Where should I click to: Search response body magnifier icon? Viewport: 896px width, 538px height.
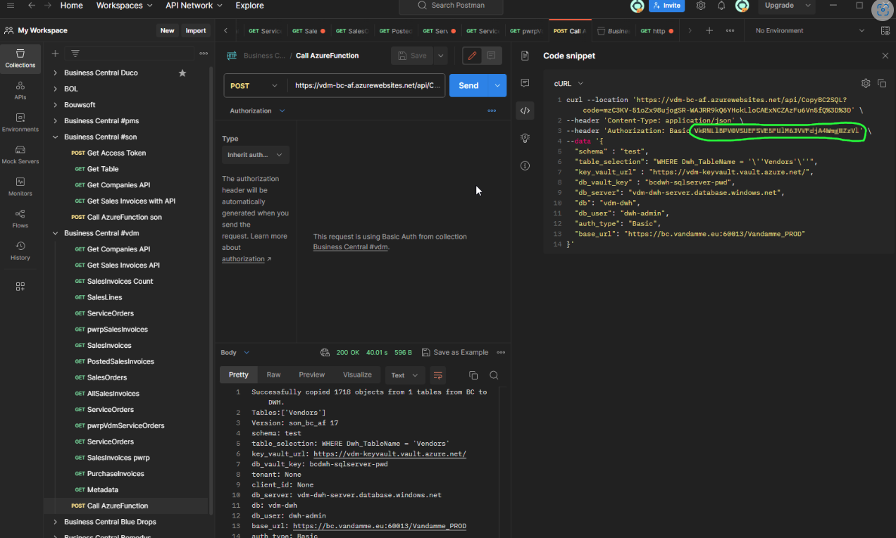point(494,375)
